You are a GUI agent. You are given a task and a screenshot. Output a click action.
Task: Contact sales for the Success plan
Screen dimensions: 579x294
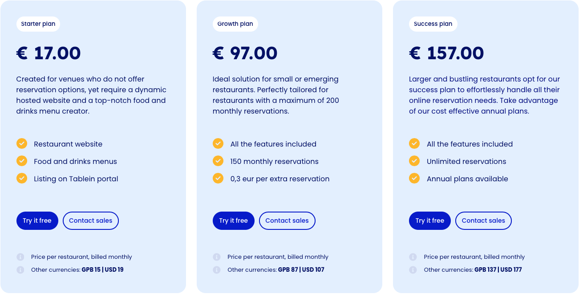(x=483, y=220)
